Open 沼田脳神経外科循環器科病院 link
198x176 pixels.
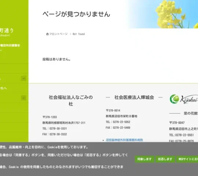point(124,140)
